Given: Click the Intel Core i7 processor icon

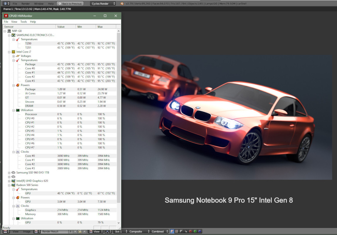Looking at the screenshot, I should 13,52.
